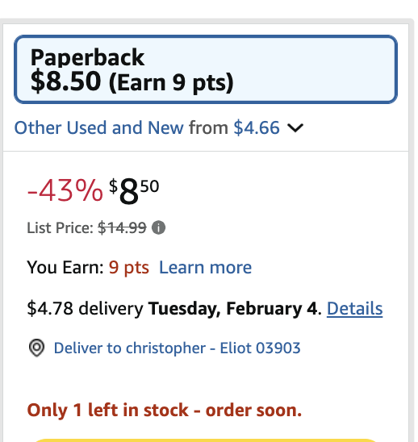Expand the Other Used and New chevron

[295, 128]
